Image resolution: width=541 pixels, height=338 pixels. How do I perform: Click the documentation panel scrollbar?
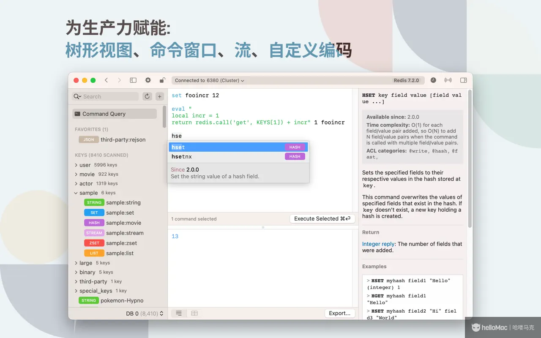coord(470,158)
